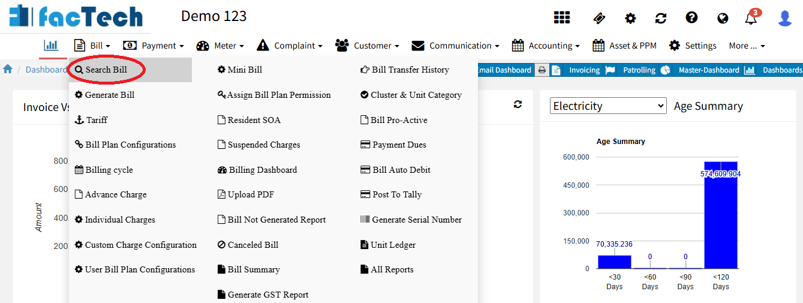The height and width of the screenshot is (303, 803).
Task: Open the user profile avatar
Action: 784,18
